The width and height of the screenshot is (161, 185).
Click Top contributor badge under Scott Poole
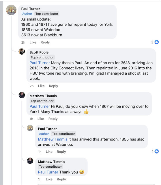[x=42, y=57]
